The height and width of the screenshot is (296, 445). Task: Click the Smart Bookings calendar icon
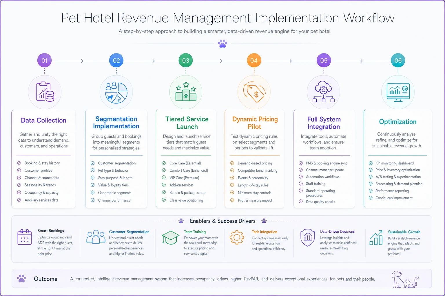coord(25,237)
